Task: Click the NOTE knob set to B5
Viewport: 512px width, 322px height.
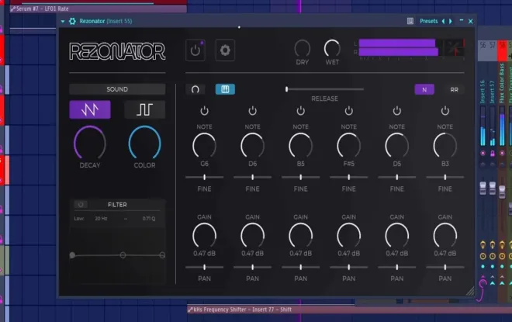Action: pos(301,145)
